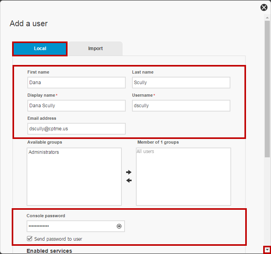Screen dimensions: 271x254
Task: Uncheck Send password to user
Action: click(30, 239)
